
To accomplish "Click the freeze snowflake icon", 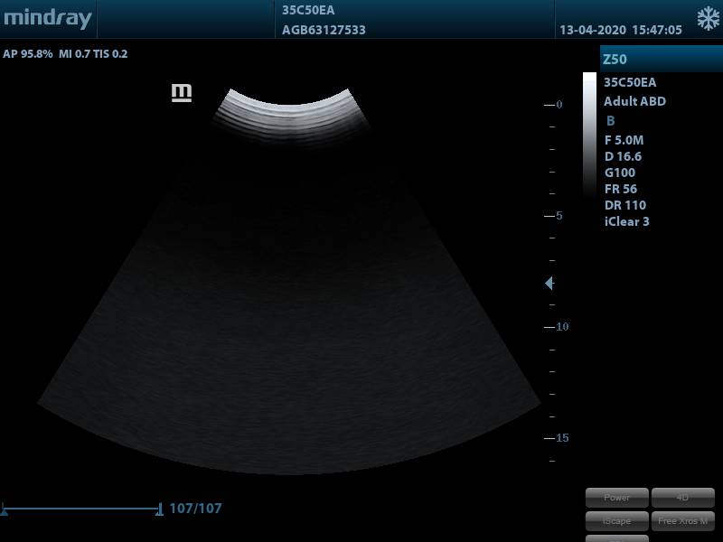I will pyautogui.click(x=708, y=19).
